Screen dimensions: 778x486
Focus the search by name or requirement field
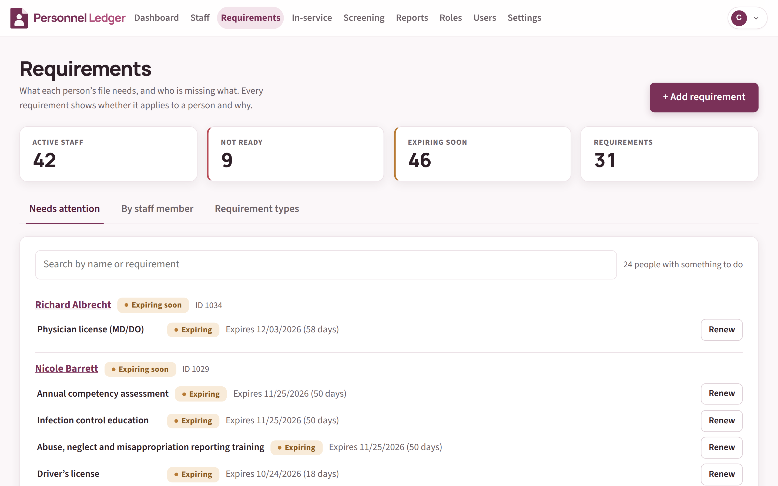tap(326, 265)
